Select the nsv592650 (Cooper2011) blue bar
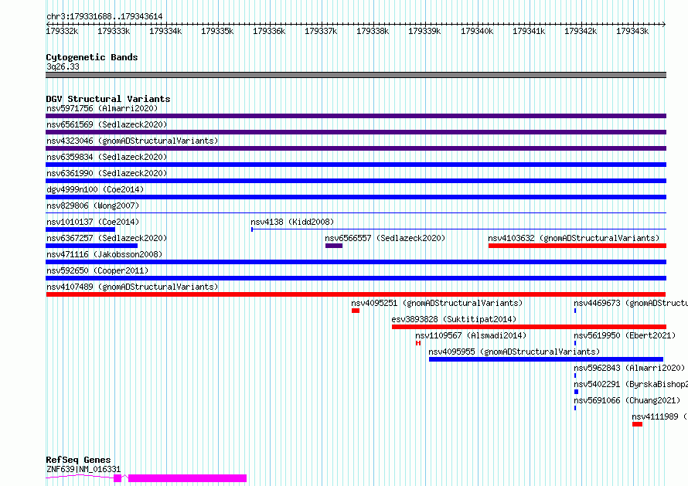Image resolution: width=688 pixels, height=486 pixels. [x=356, y=278]
